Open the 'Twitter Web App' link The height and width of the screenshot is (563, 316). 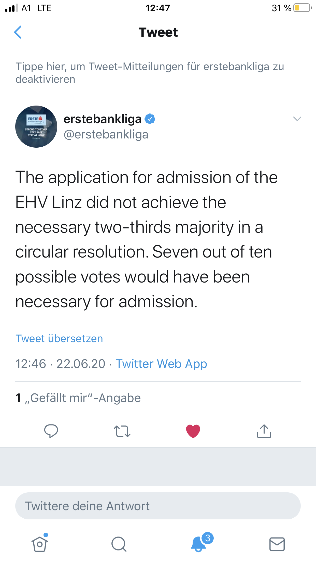click(x=161, y=364)
